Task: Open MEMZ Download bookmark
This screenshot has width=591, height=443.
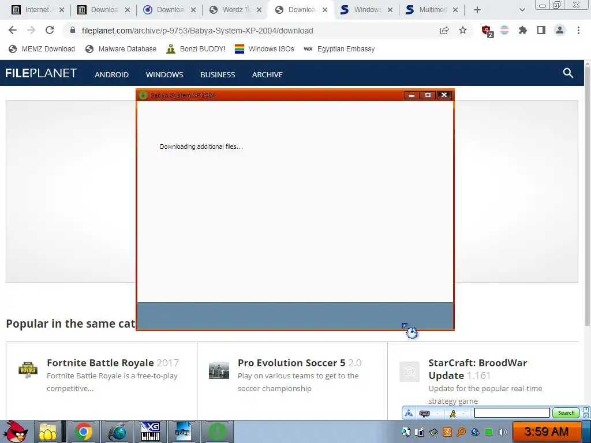Action: [42, 49]
